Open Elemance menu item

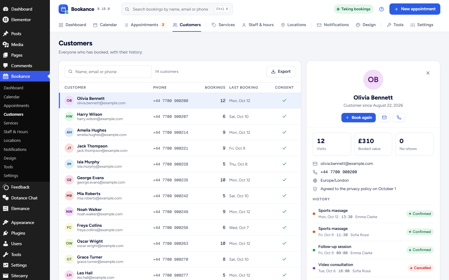pos(25,208)
